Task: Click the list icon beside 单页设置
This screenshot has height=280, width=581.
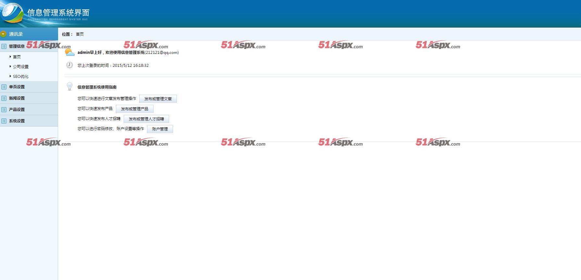Action: pos(4,87)
